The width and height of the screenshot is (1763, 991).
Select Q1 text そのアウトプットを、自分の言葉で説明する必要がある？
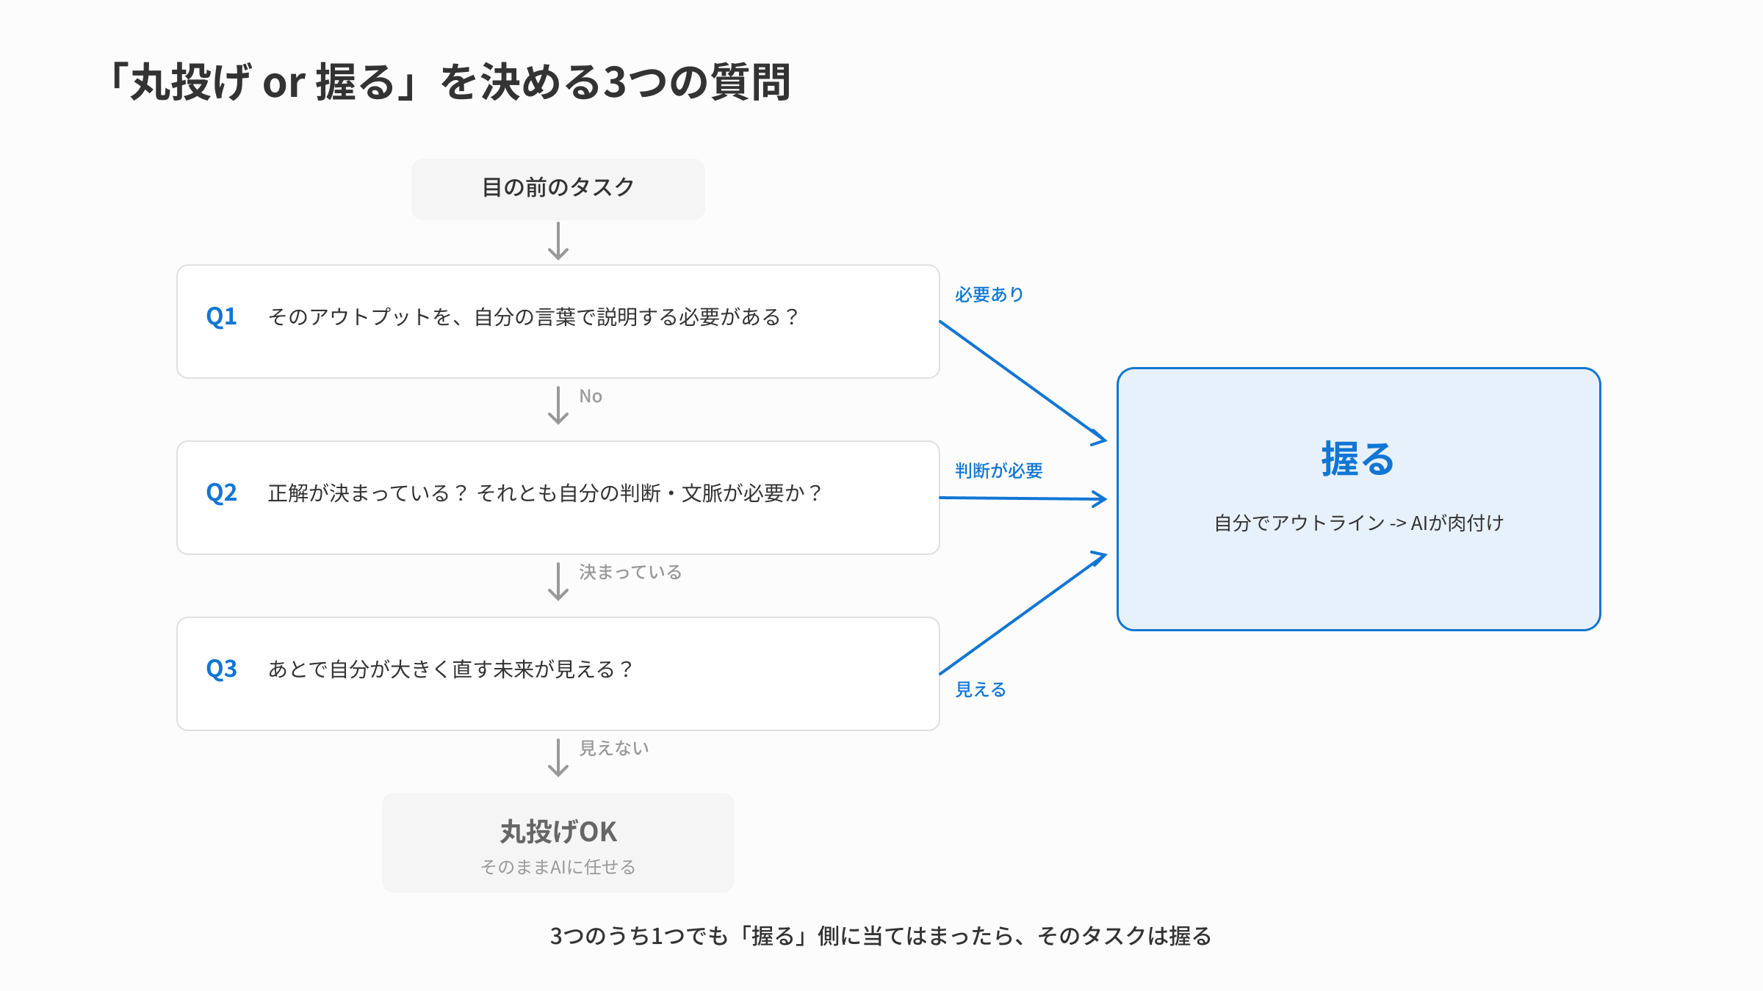point(533,317)
